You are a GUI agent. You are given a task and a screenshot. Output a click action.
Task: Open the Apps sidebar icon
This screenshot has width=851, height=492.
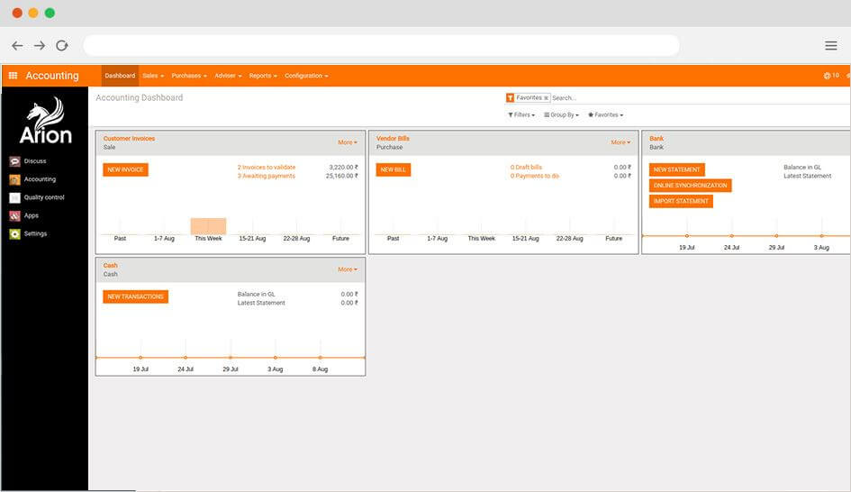14,215
